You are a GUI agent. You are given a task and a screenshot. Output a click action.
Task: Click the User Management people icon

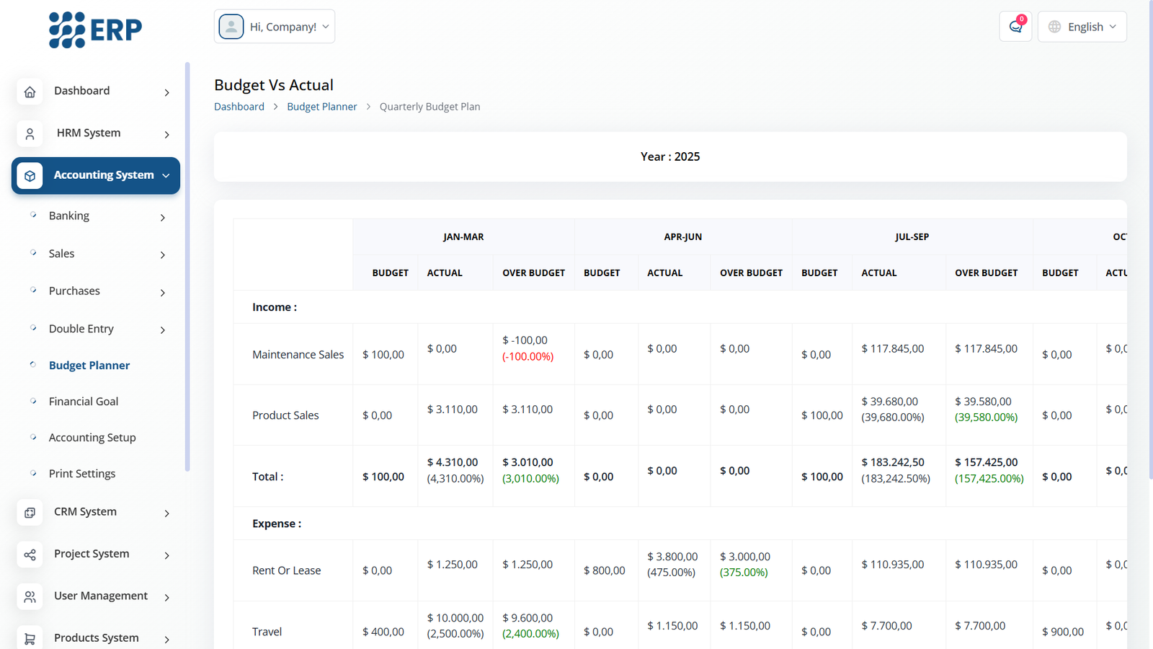30,596
